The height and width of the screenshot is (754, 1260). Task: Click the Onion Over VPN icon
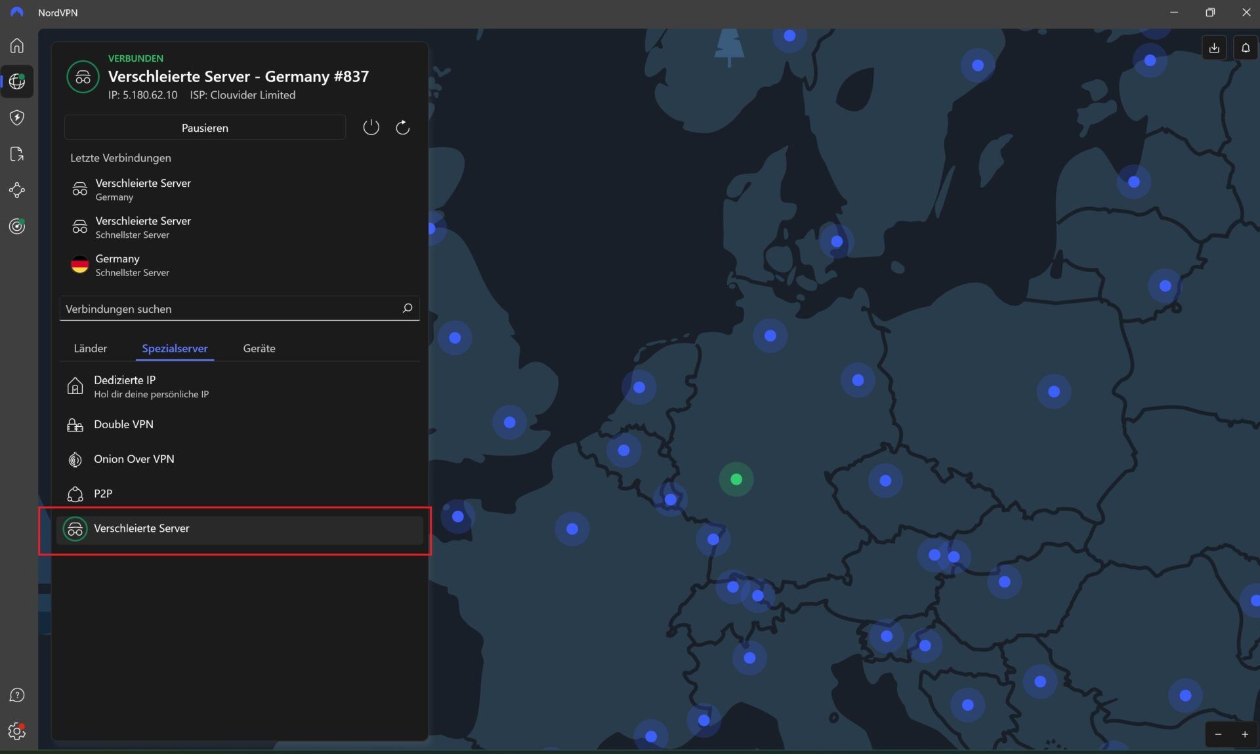point(75,460)
